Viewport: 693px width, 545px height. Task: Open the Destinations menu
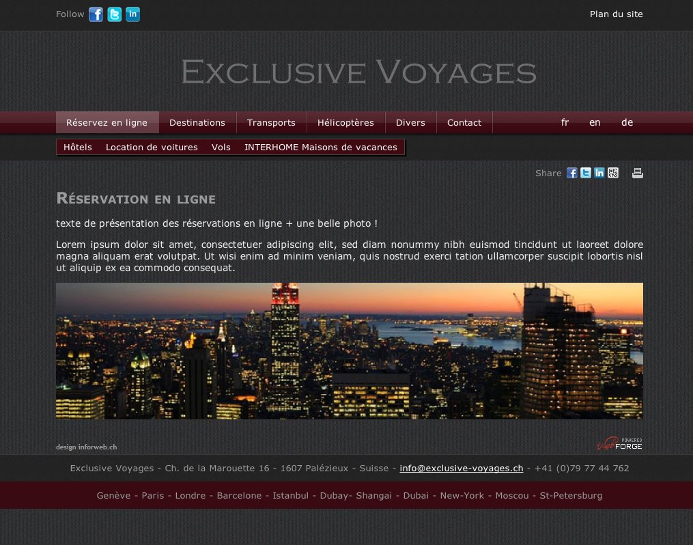[197, 122]
